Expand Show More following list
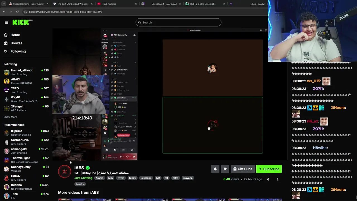The height and width of the screenshot is (201, 357). pos(10,117)
